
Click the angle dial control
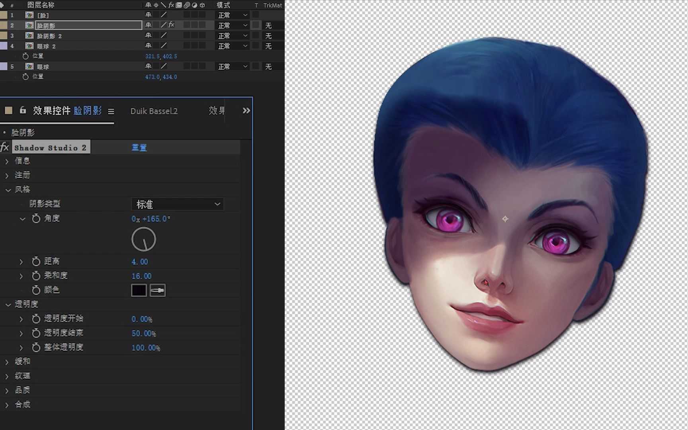click(144, 239)
